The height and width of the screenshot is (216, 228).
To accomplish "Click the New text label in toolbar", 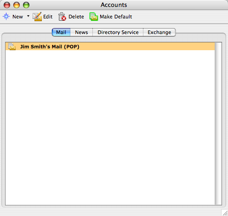I will coord(17,17).
